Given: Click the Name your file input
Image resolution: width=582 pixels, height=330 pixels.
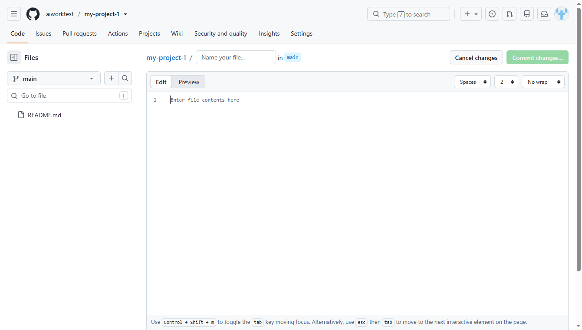Looking at the screenshot, I should click(236, 57).
